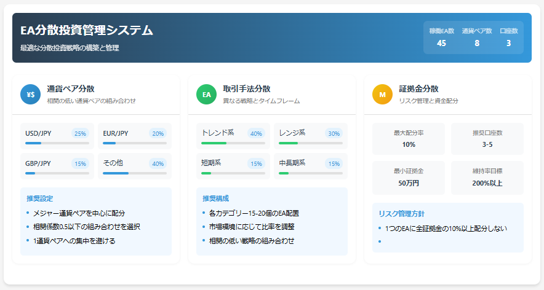The image size is (544, 290).
Task: Click the EUR/JPY progress bar
Action: [135, 143]
